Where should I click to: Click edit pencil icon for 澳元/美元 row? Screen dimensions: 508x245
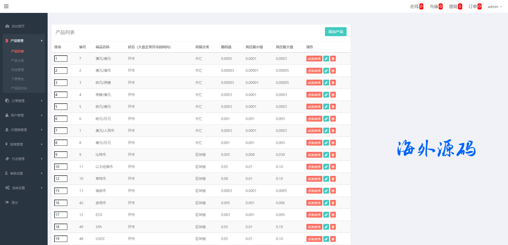326,59
